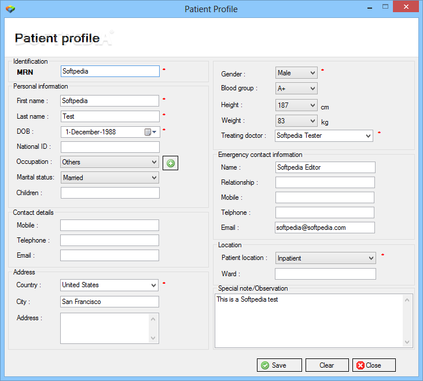Click the Children input field

click(x=110, y=193)
